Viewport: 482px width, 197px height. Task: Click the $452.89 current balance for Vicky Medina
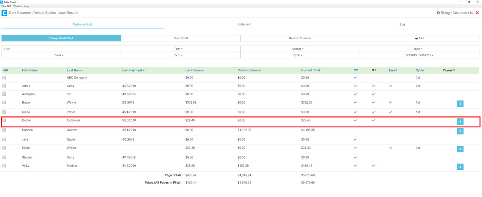[x=243, y=166]
